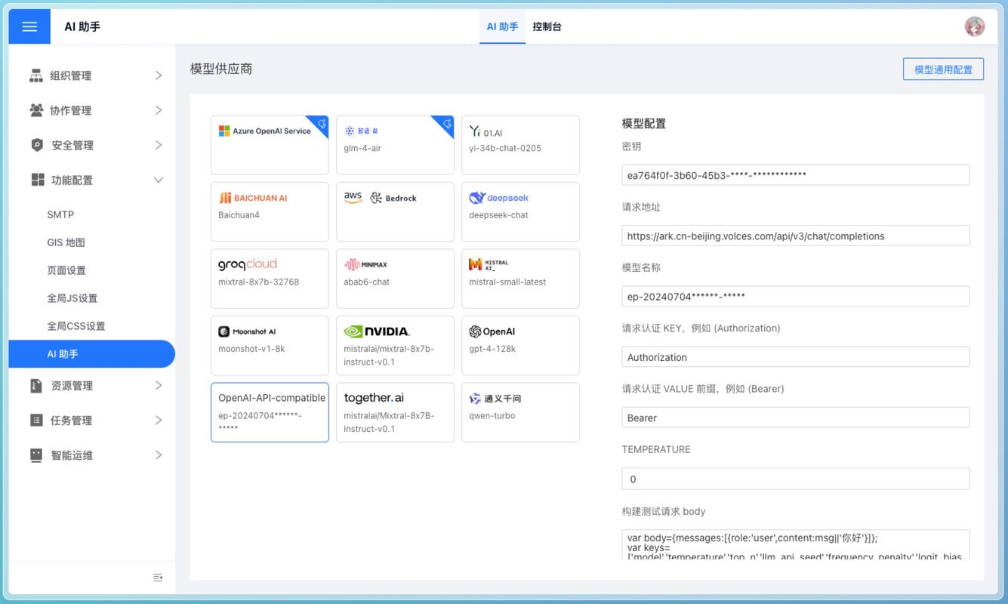1008x604 pixels.
Task: Click the 智谱 AI logo
Action: [x=361, y=131]
